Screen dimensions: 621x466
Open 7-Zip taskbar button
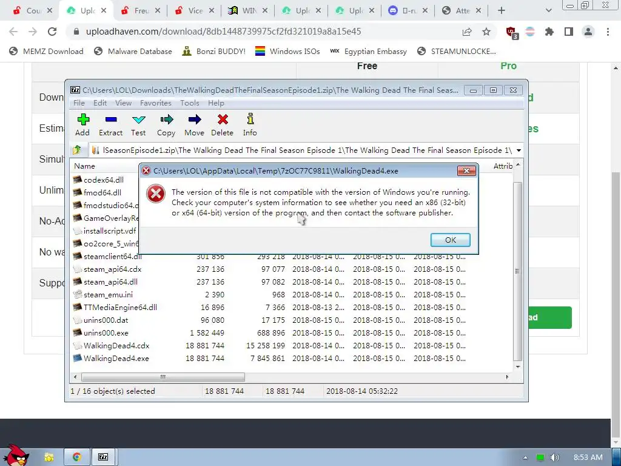coord(103,458)
